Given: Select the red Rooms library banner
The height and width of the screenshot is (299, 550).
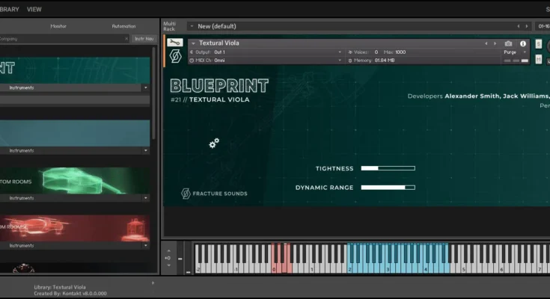Looking at the screenshot, I should pos(75,228).
